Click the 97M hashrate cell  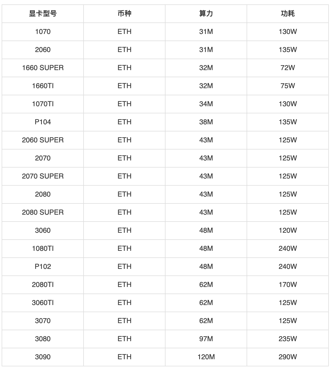[x=206, y=339]
